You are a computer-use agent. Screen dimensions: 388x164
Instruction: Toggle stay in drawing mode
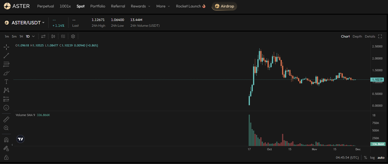point(6,149)
